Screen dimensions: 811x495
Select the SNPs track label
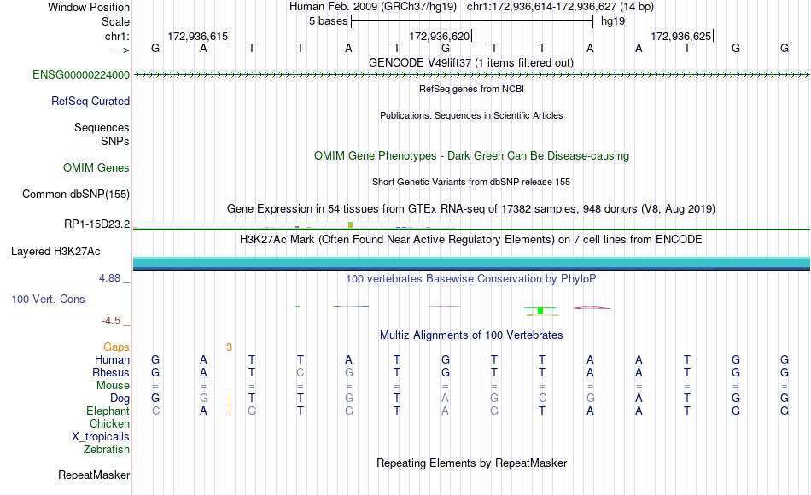115,141
